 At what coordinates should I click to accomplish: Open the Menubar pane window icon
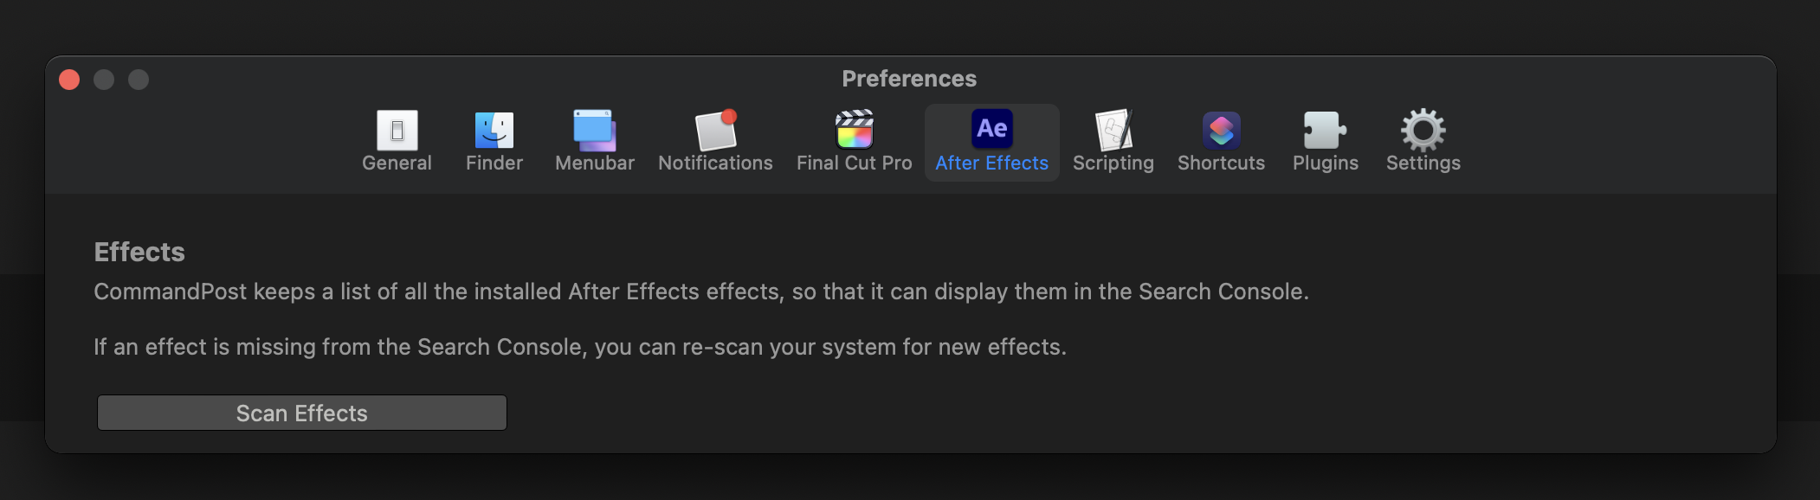tap(595, 131)
